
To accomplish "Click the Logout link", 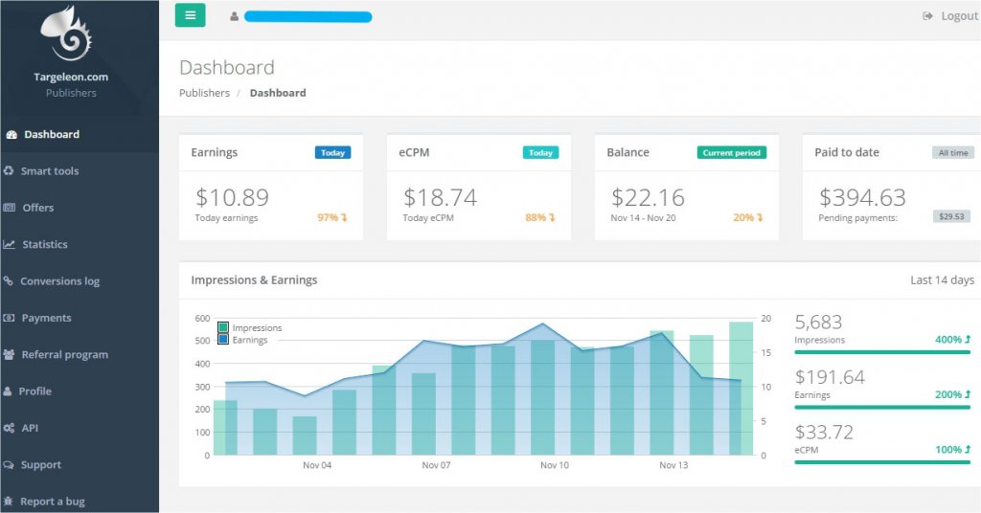I will pos(950,16).
